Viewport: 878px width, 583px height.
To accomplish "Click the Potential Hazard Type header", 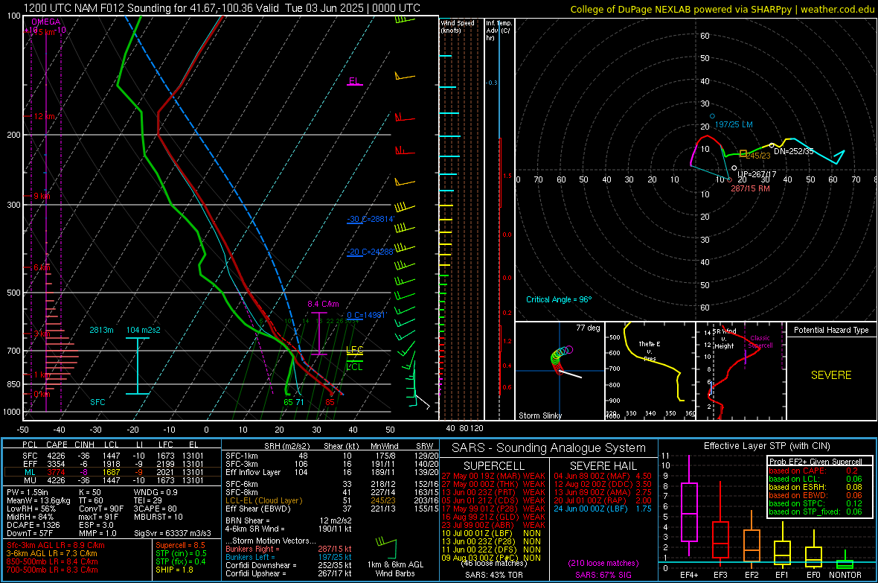I will pyautogui.click(x=831, y=330).
